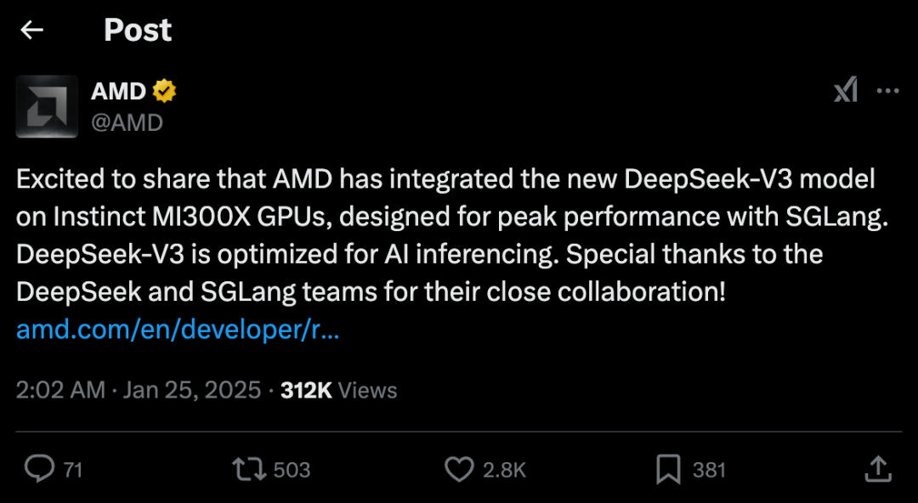Visit the @AMD profile handle

126,122
